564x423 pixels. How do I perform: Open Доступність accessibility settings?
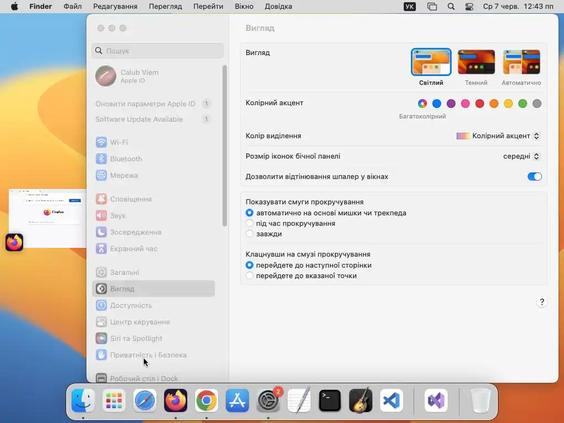click(x=154, y=305)
